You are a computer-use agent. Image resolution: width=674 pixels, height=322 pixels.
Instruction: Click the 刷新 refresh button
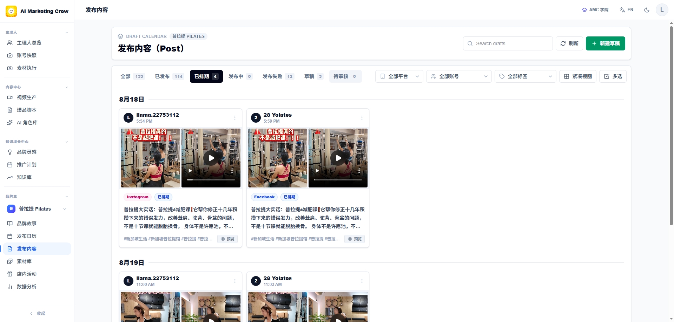point(569,43)
